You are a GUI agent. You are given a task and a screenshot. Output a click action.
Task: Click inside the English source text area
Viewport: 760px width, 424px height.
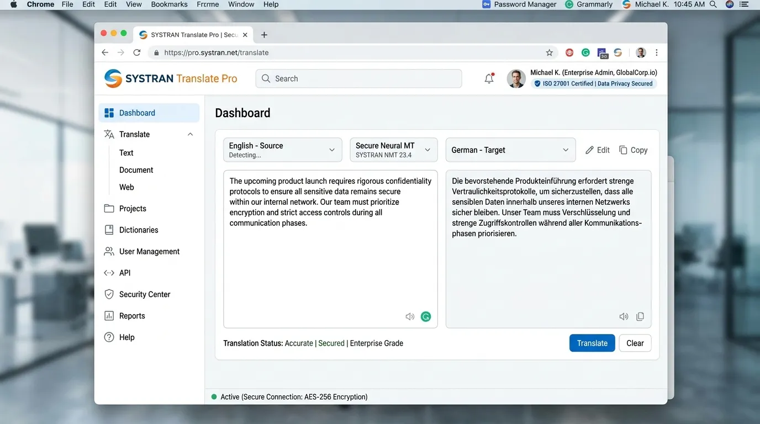(330, 249)
